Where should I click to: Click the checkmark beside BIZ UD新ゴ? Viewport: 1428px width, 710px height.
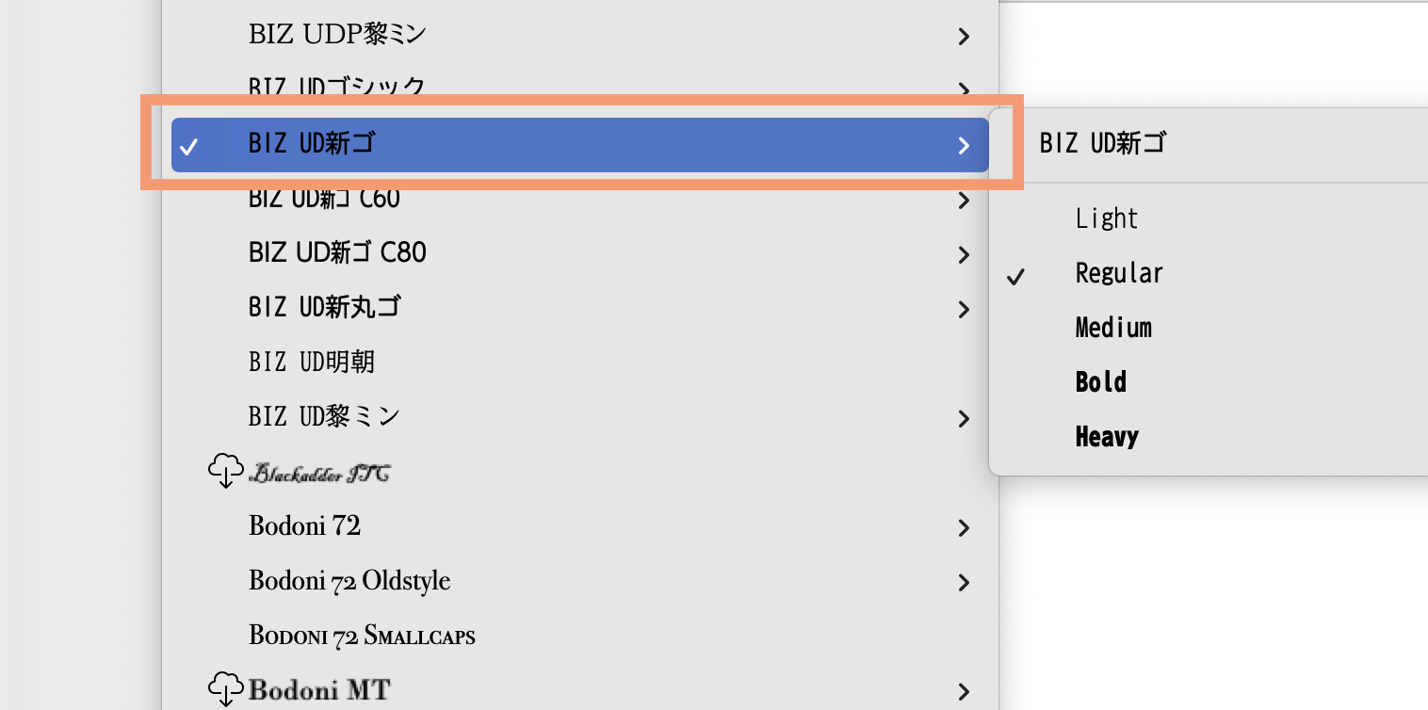[189, 145]
